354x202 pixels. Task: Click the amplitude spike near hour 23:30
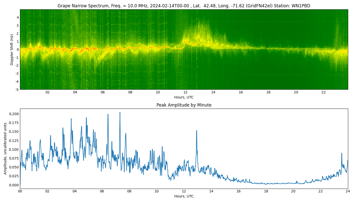coord(342,153)
